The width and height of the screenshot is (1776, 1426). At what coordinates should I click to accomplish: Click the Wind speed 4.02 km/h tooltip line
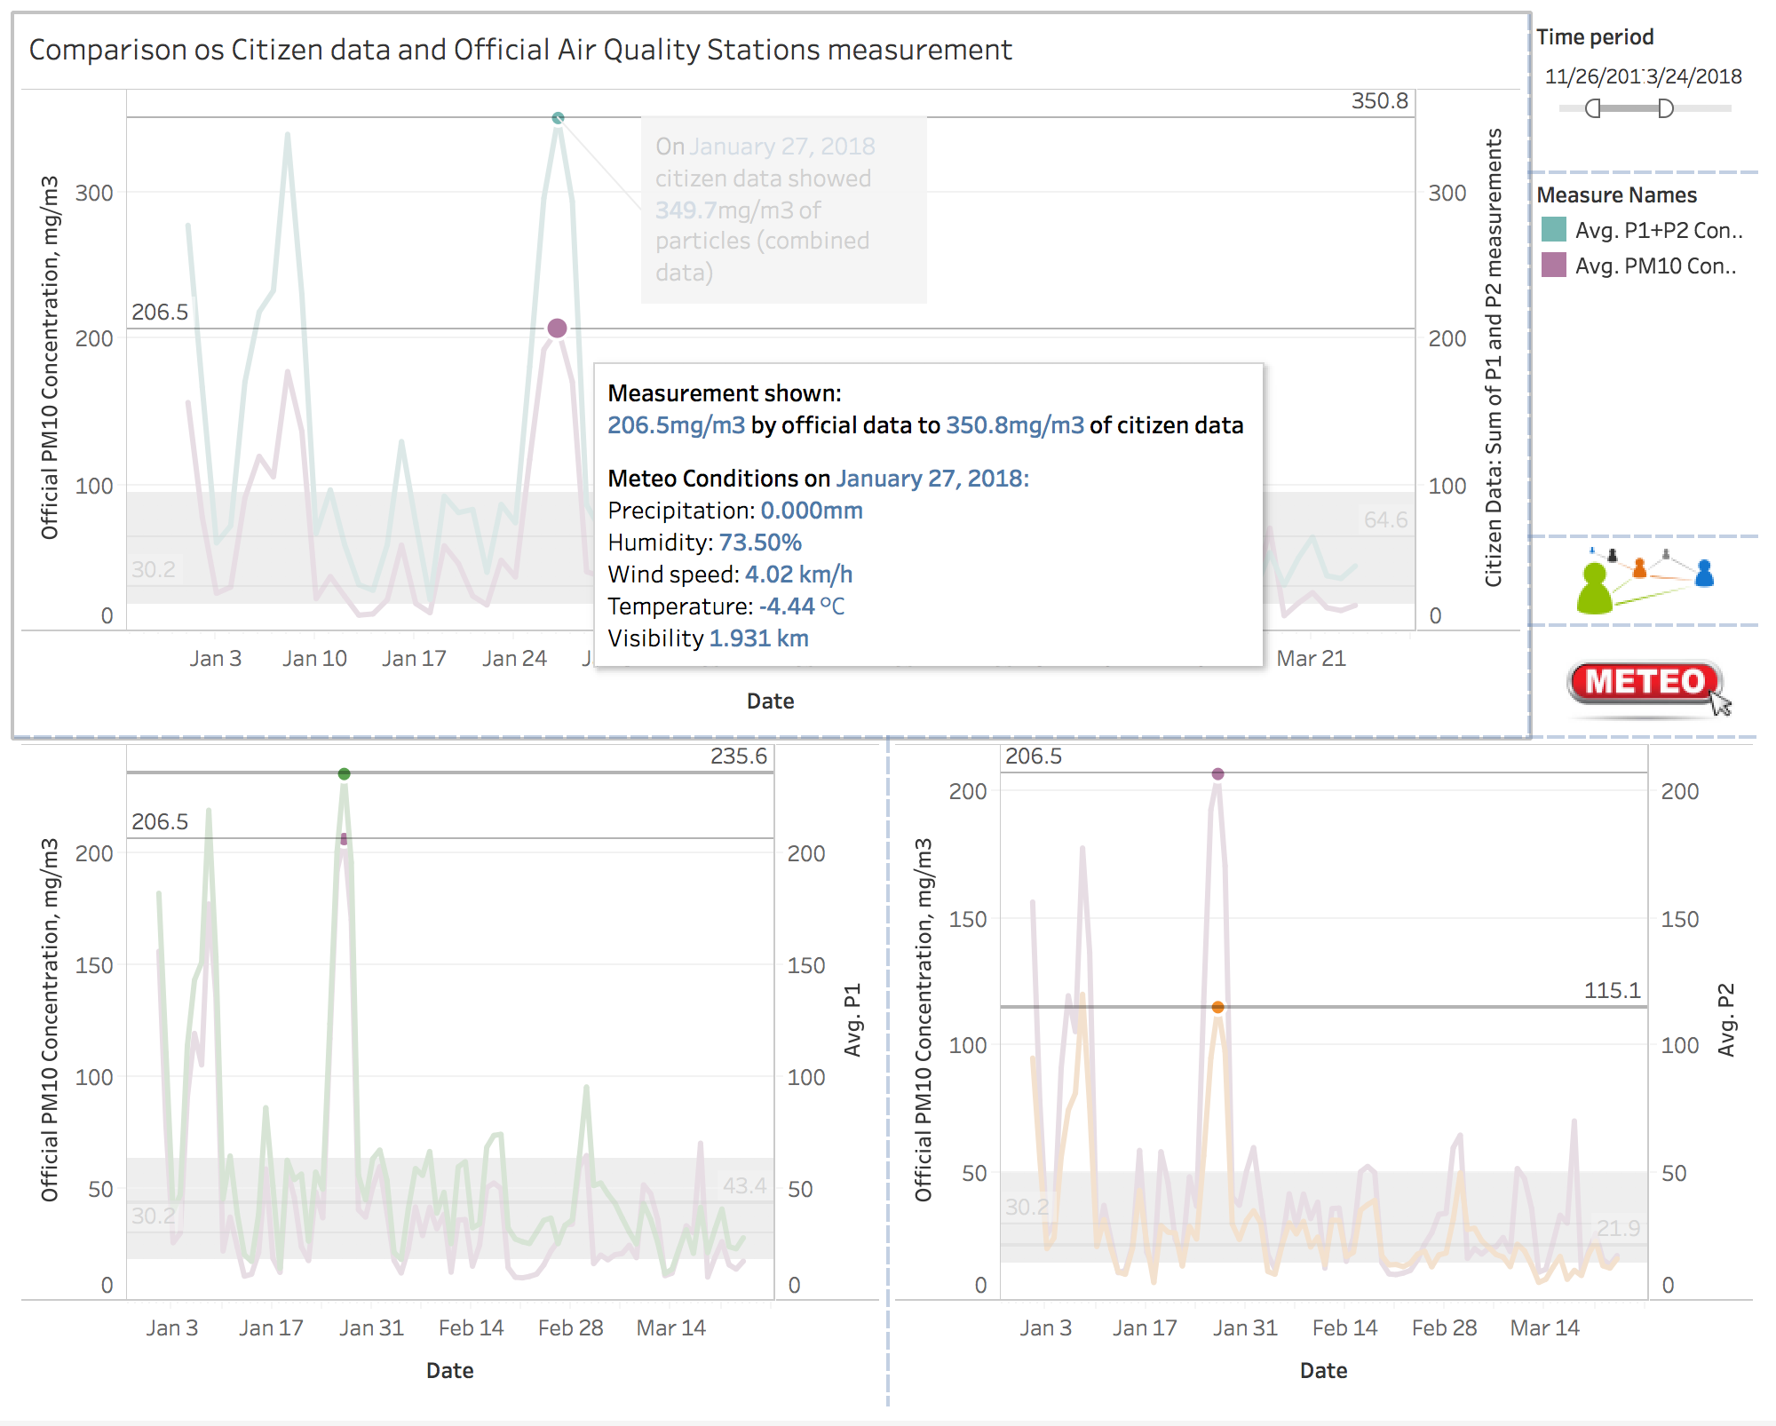(730, 574)
